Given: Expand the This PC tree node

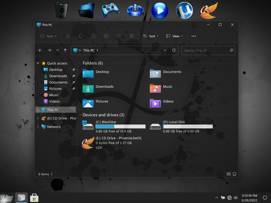Looking at the screenshot, I should pyautogui.click(x=38, y=110).
